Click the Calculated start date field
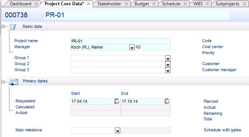Image resolution: width=249 pixels, height=137 pixels. tap(95, 107)
